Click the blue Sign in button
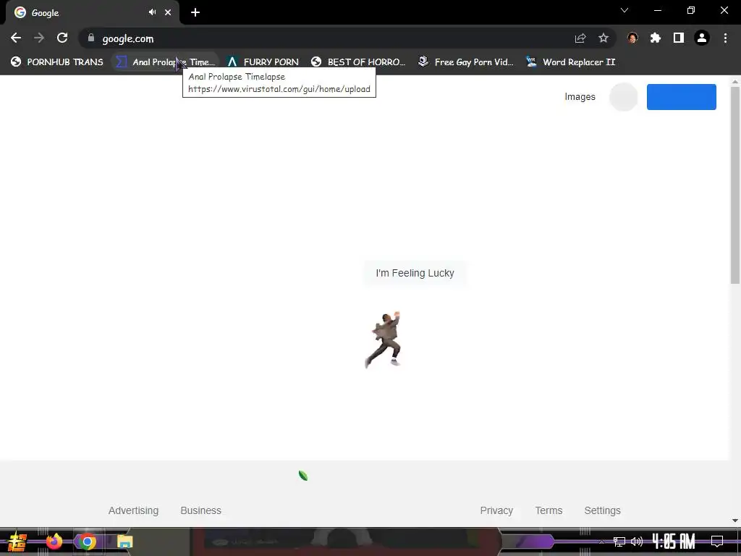This screenshot has width=741, height=556. coord(682,97)
